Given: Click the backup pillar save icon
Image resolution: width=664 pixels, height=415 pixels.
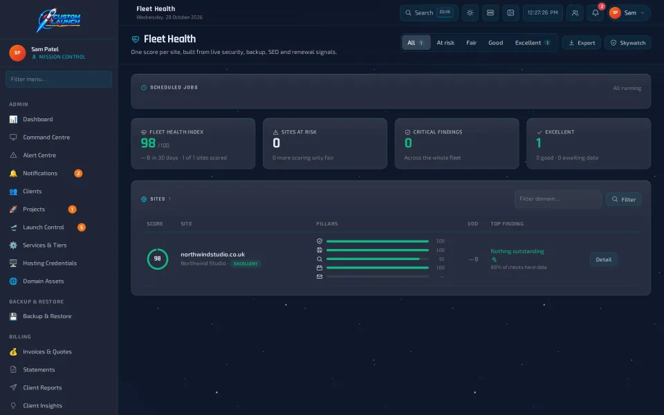Looking at the screenshot, I should [320, 250].
